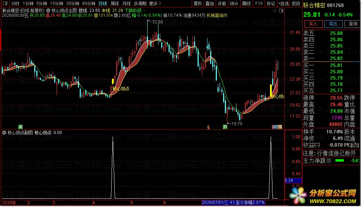Click the green 跌 marker near the 15.75 low
This screenshot has width=362, height=207.
(225, 127)
